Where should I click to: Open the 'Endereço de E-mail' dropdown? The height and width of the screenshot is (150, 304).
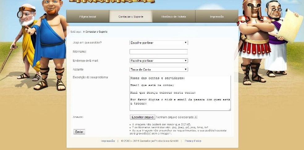coord(158,61)
